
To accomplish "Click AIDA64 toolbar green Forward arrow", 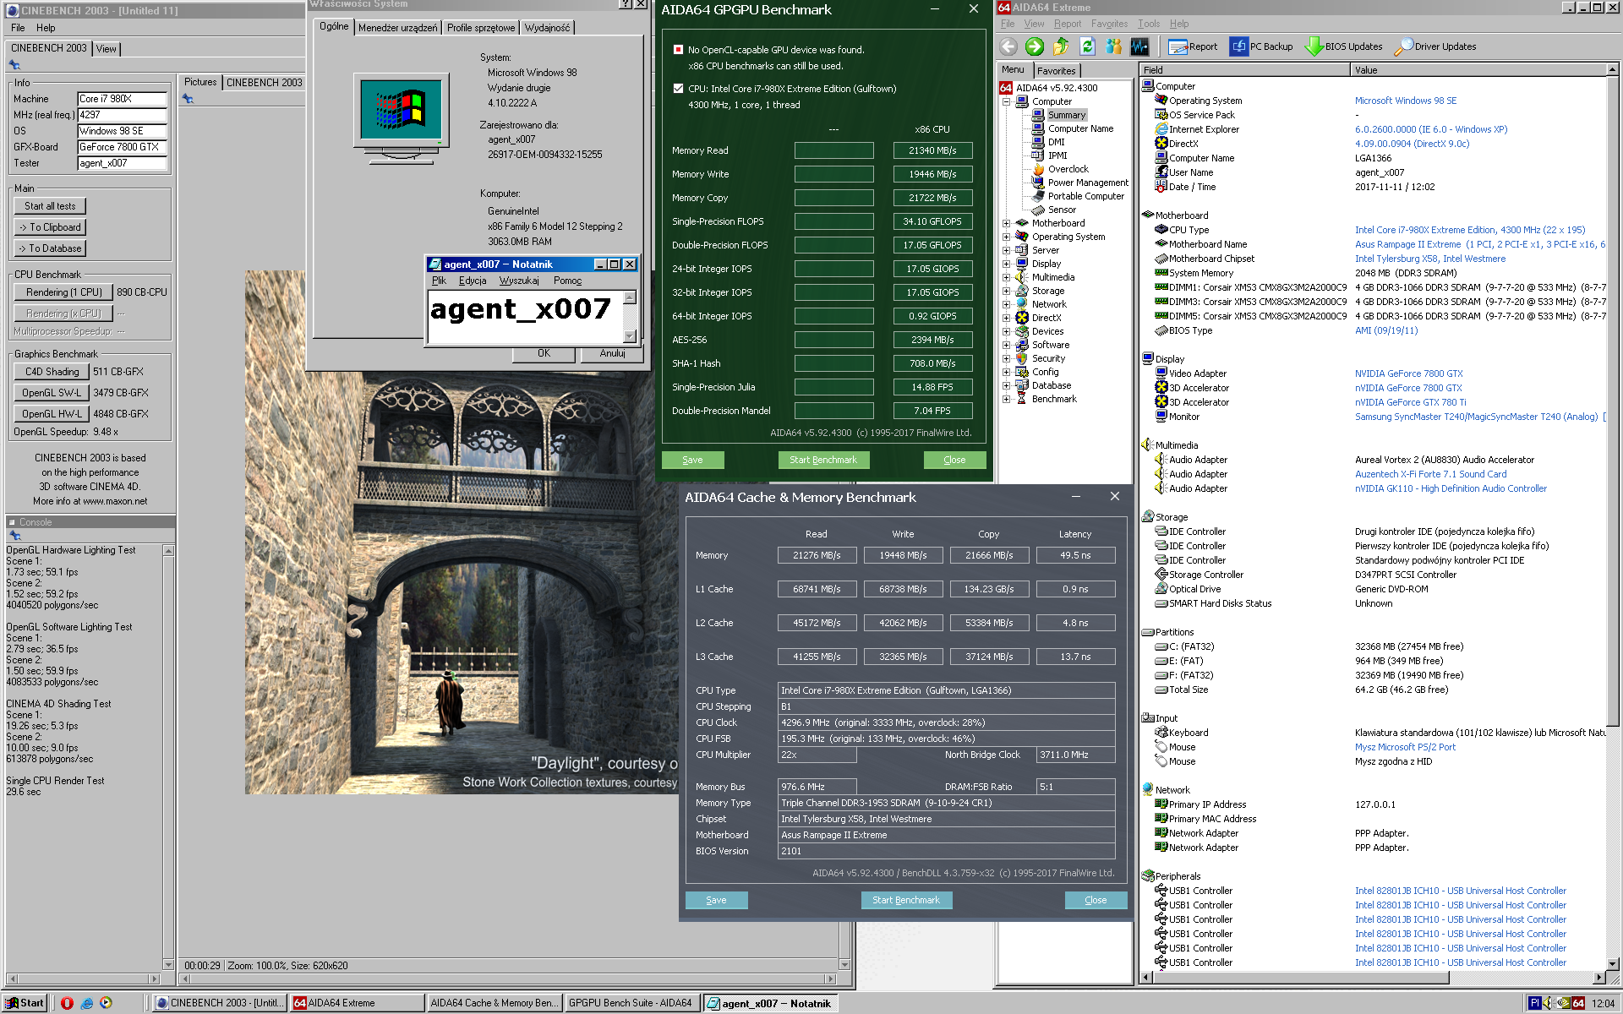I will pyautogui.click(x=1035, y=46).
